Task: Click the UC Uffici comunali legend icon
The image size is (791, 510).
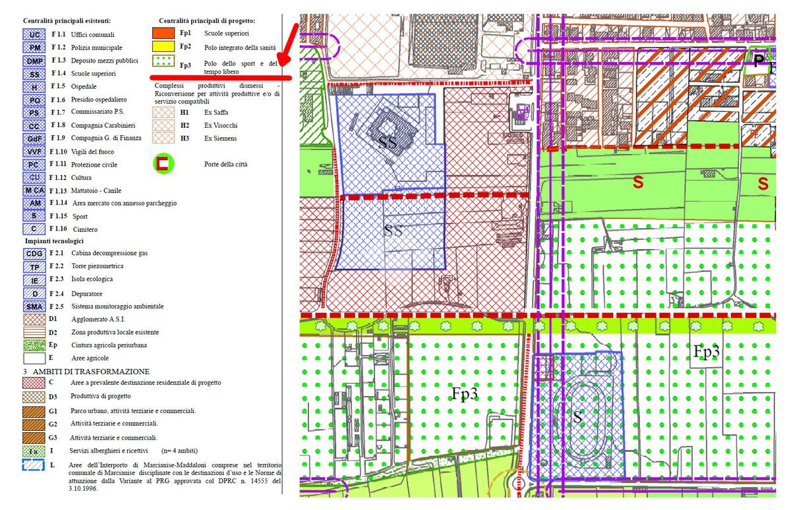Action: [34, 34]
